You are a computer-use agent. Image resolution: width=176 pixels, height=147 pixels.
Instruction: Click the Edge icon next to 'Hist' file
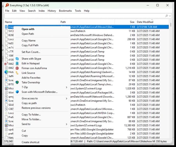pos(6,72)
